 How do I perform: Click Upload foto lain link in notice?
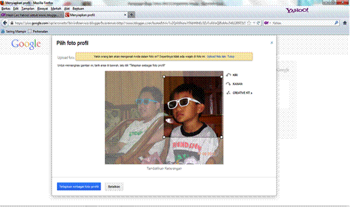point(216,57)
